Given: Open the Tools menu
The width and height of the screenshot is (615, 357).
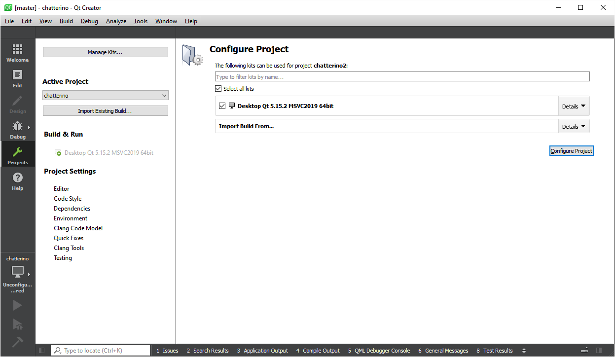Looking at the screenshot, I should pyautogui.click(x=141, y=21).
